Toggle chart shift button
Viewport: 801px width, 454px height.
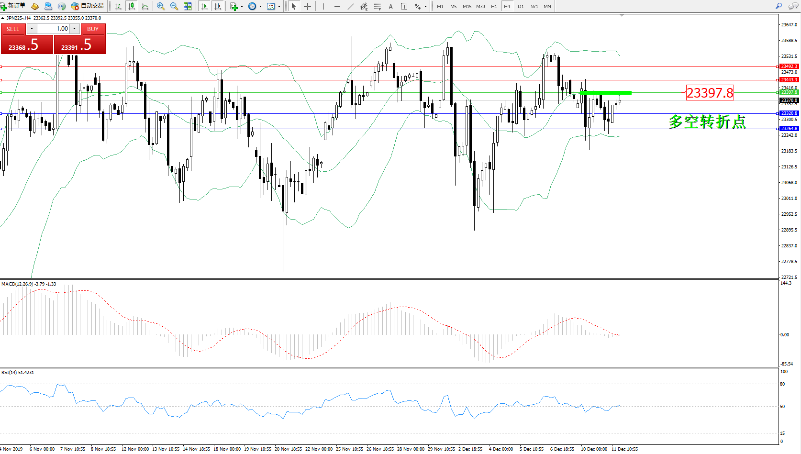click(x=218, y=6)
